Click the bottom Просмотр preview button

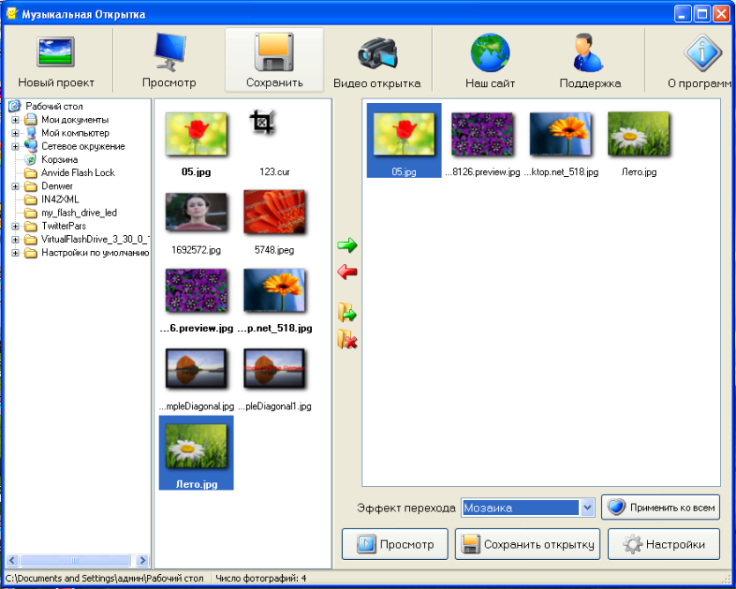395,544
